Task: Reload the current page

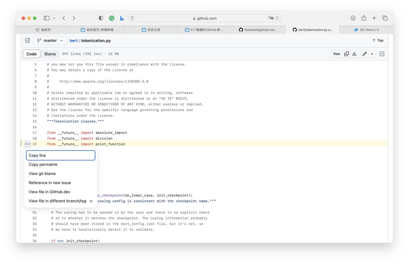Action: [x=277, y=18]
